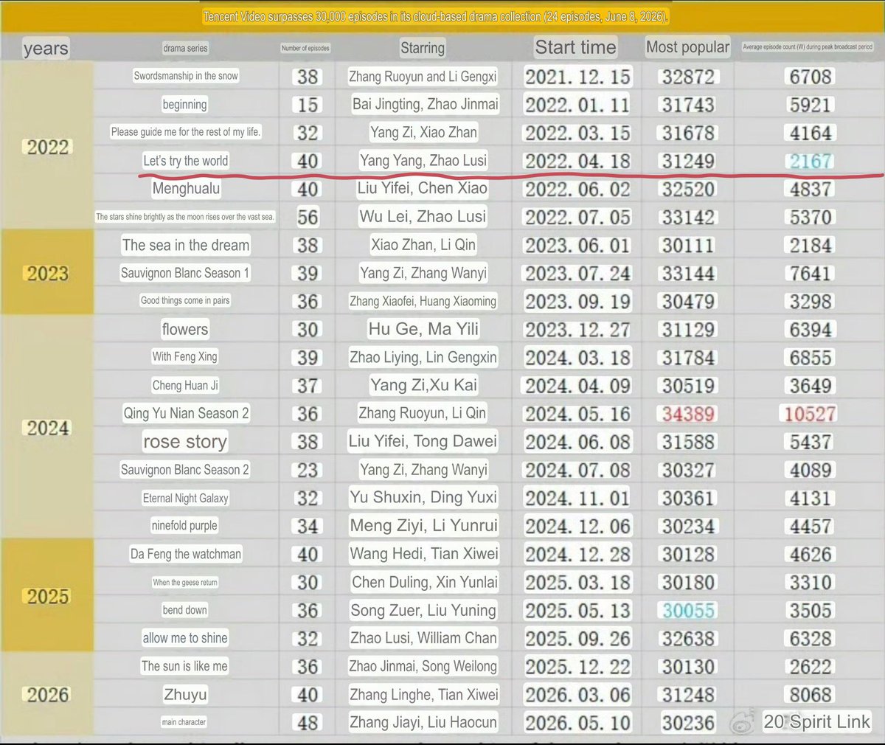
Task: Click the start date 2022. 06. 02
Action: (x=577, y=189)
